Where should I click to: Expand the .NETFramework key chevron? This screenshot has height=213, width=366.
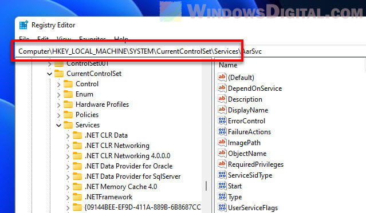click(x=68, y=198)
